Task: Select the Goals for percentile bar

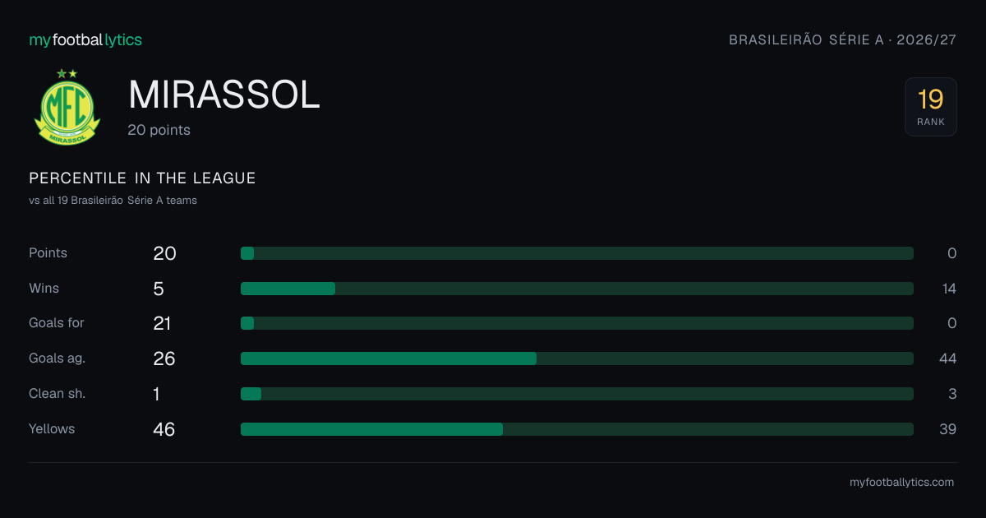Action: [x=577, y=323]
